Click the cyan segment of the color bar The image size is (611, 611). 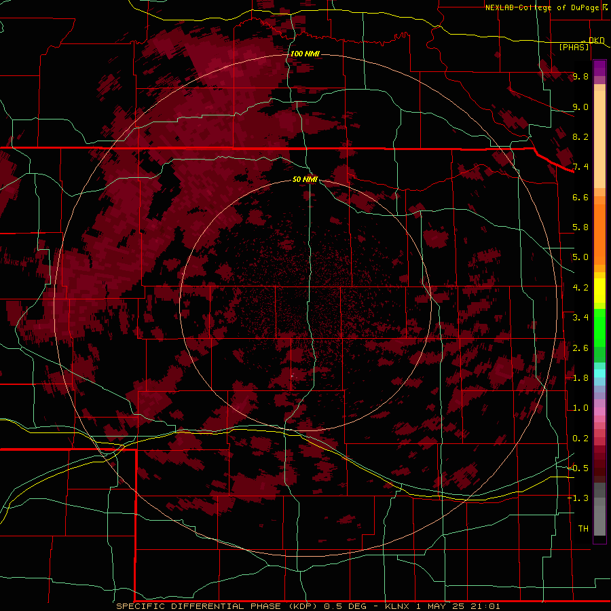599,373
